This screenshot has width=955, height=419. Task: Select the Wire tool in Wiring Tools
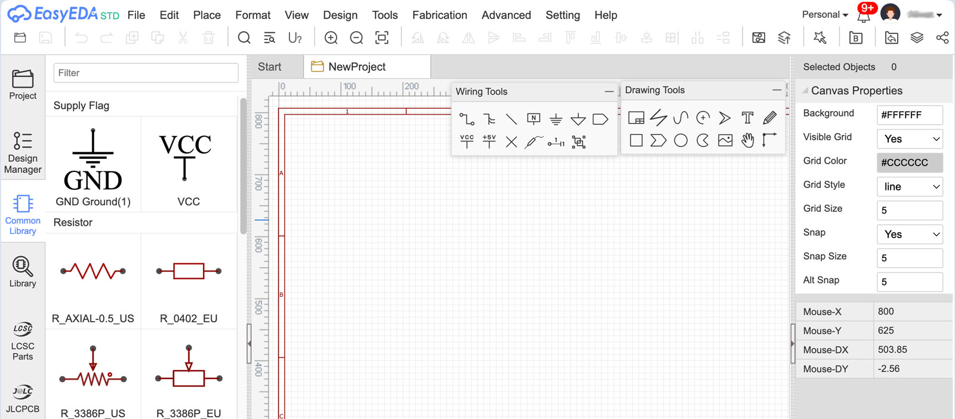[x=467, y=119]
